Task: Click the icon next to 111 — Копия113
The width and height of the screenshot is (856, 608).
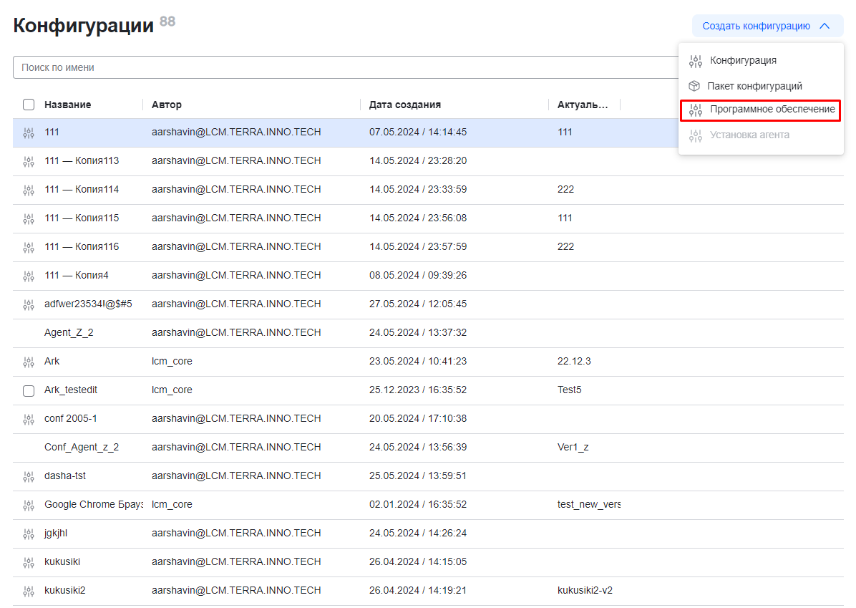Action: point(29,161)
